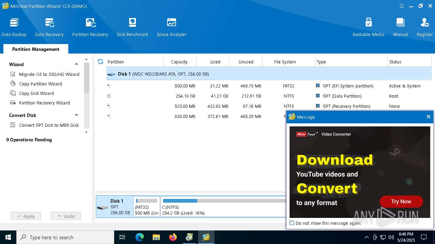
Task: Sort by Unused column header
Action: pyautogui.click(x=246, y=62)
